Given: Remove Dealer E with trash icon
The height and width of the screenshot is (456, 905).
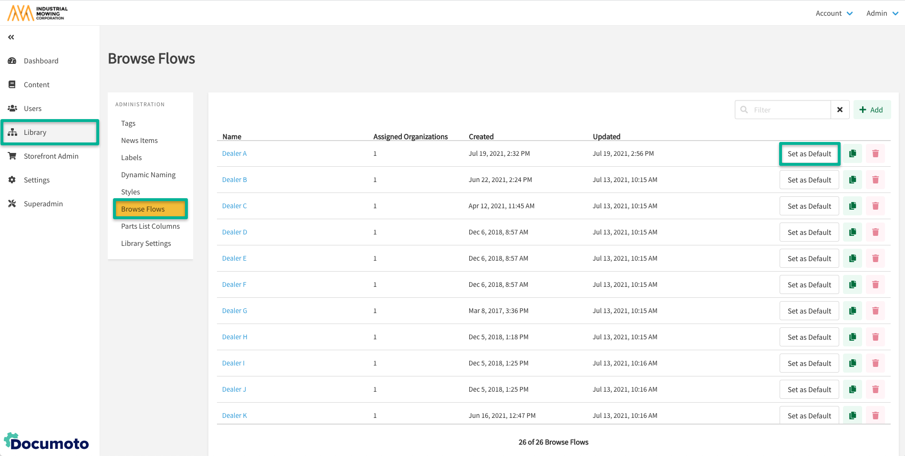Looking at the screenshot, I should [875, 258].
